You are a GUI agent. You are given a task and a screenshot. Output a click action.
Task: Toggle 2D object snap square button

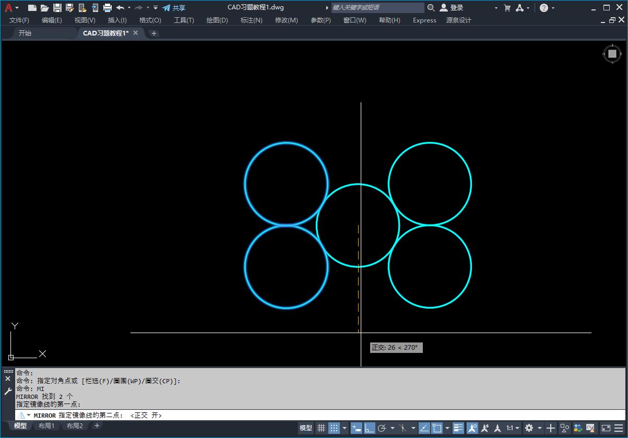pyautogui.click(x=437, y=428)
